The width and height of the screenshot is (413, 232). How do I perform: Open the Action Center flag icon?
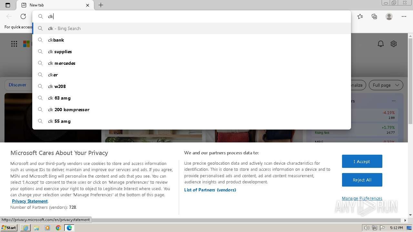pos(382,228)
